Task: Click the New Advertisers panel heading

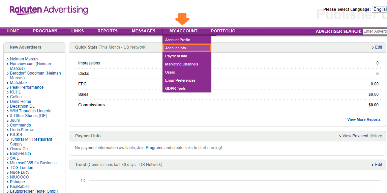Action: (x=25, y=47)
